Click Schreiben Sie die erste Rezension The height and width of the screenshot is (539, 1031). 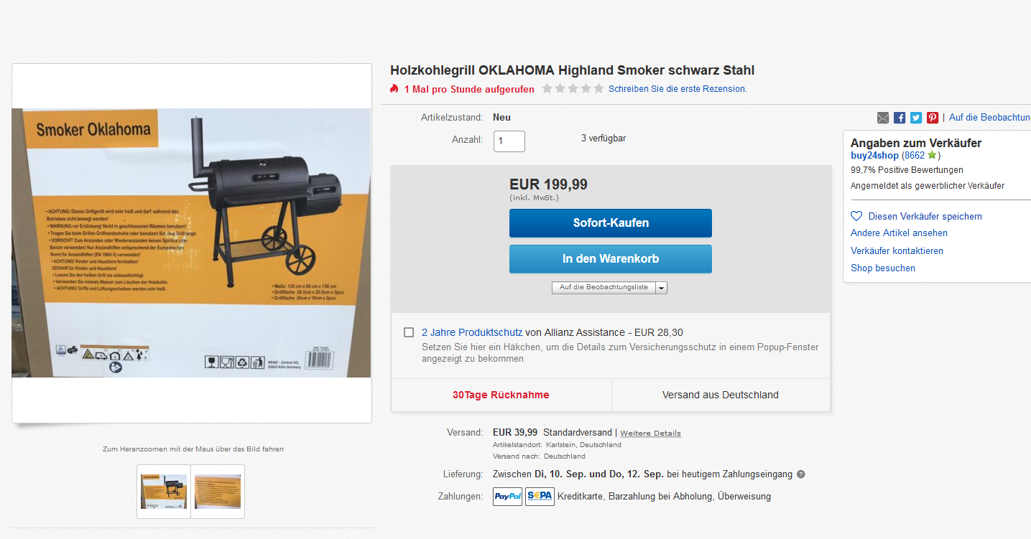coord(678,89)
